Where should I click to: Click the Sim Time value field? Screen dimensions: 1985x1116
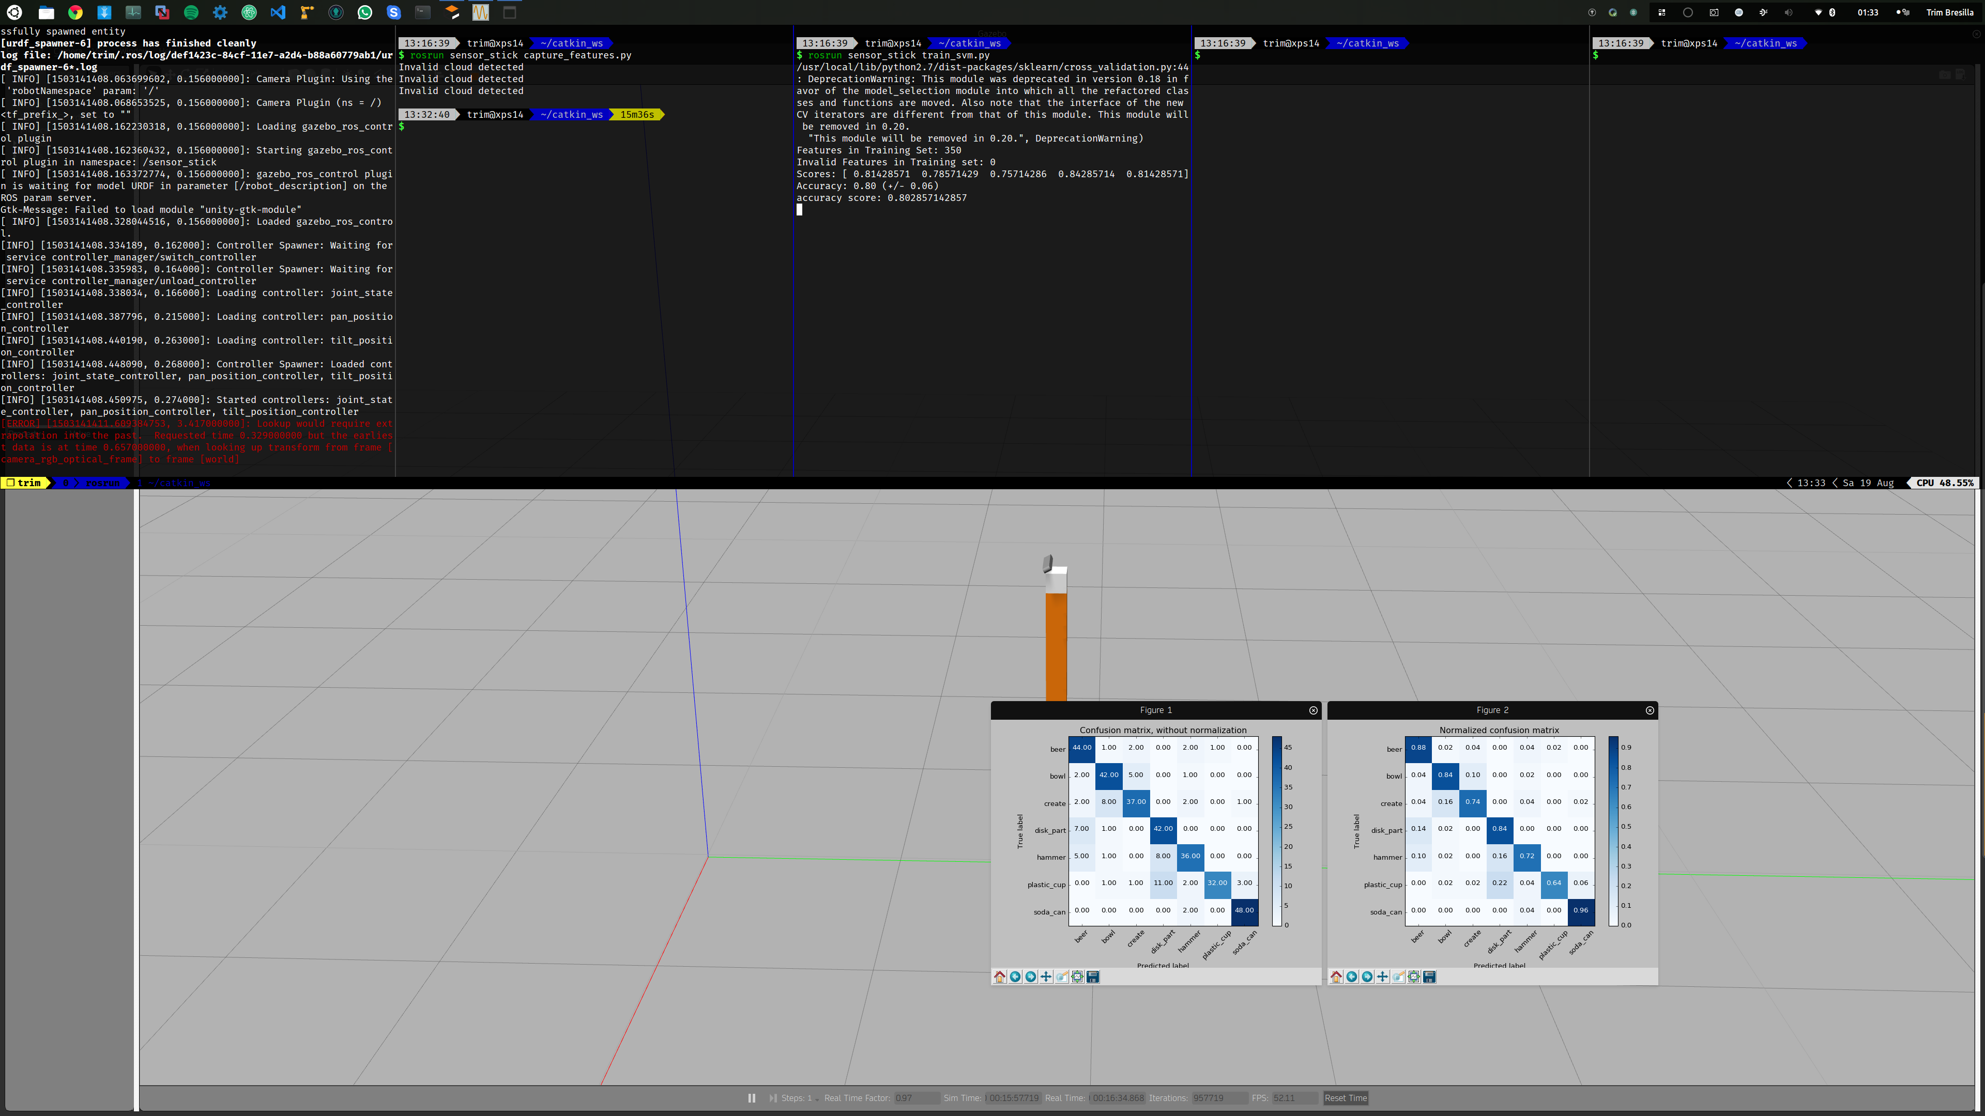(1013, 1098)
